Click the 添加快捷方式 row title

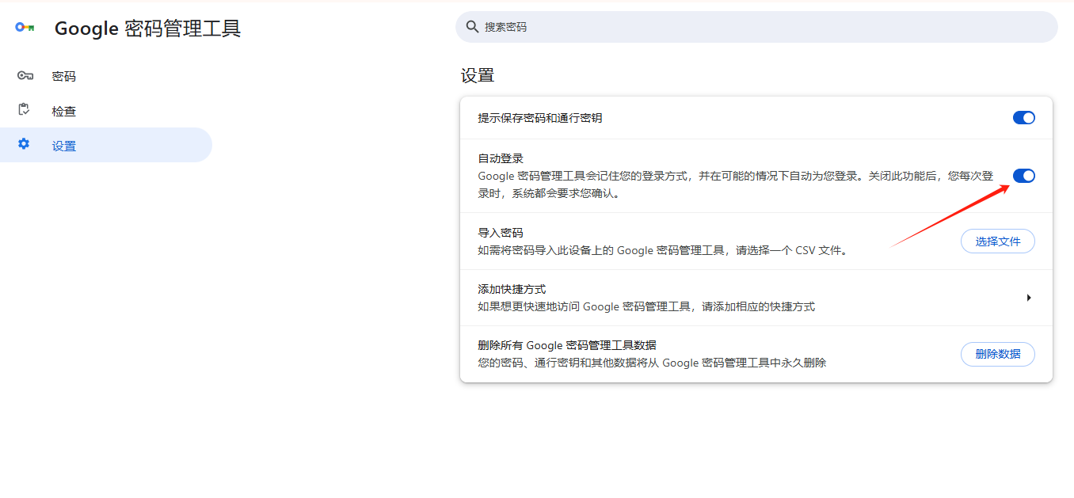(512, 289)
